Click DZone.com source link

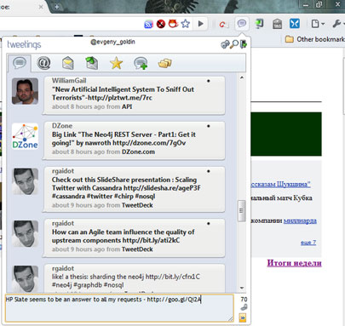point(138,152)
